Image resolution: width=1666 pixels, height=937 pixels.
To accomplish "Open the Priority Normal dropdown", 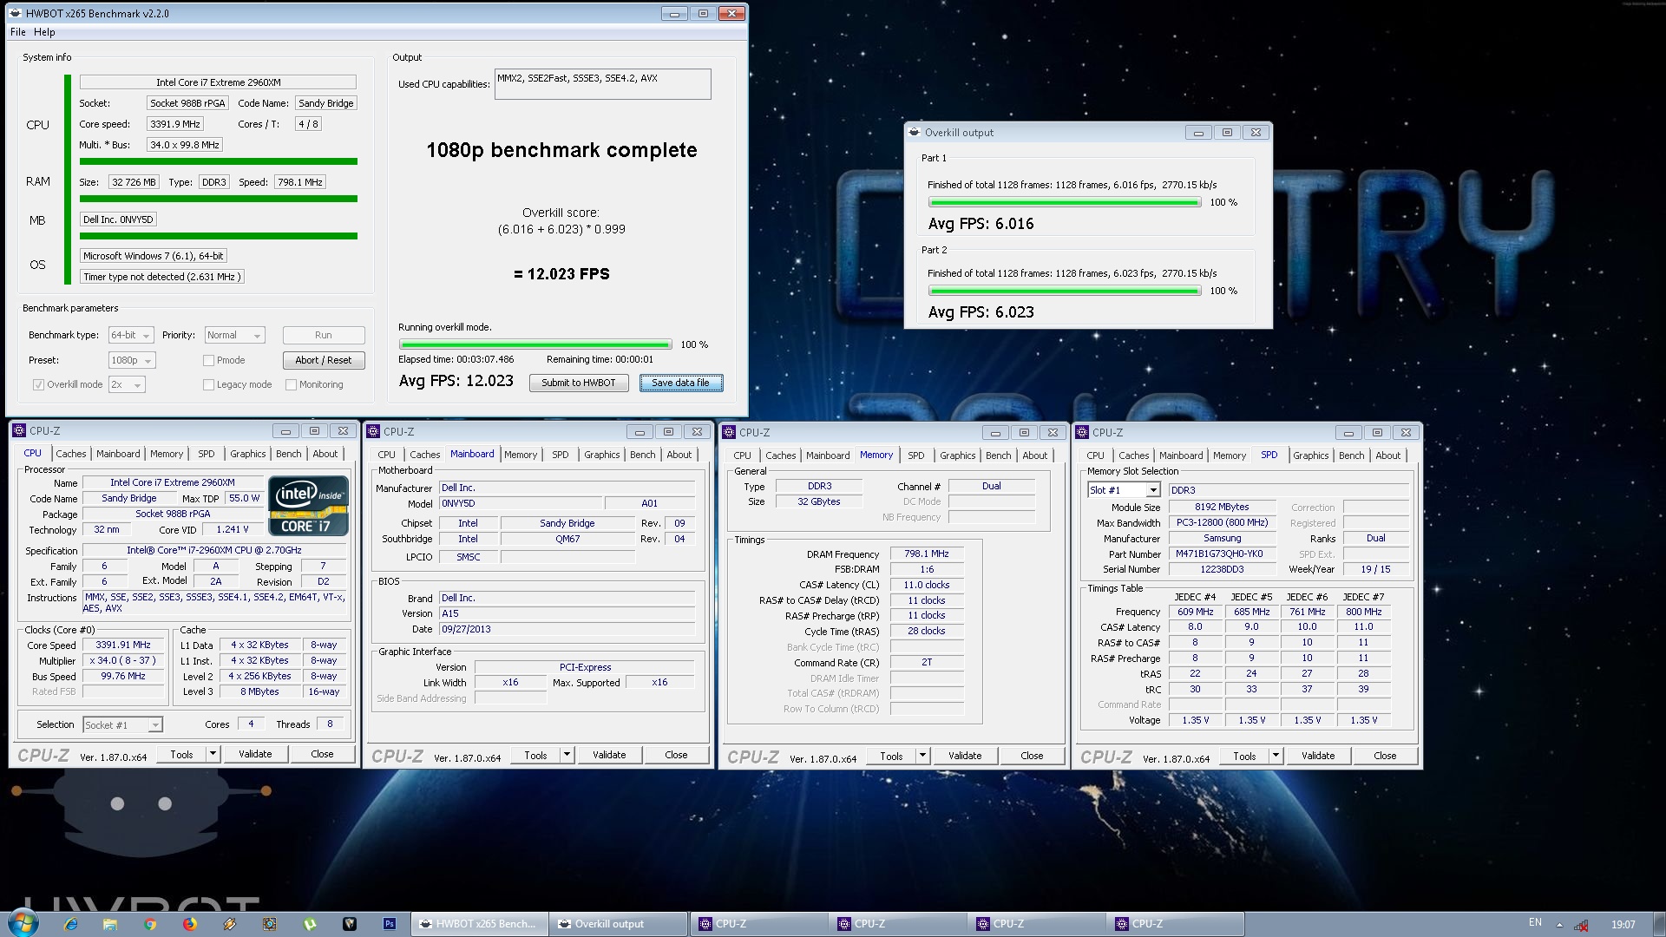I will coord(234,335).
